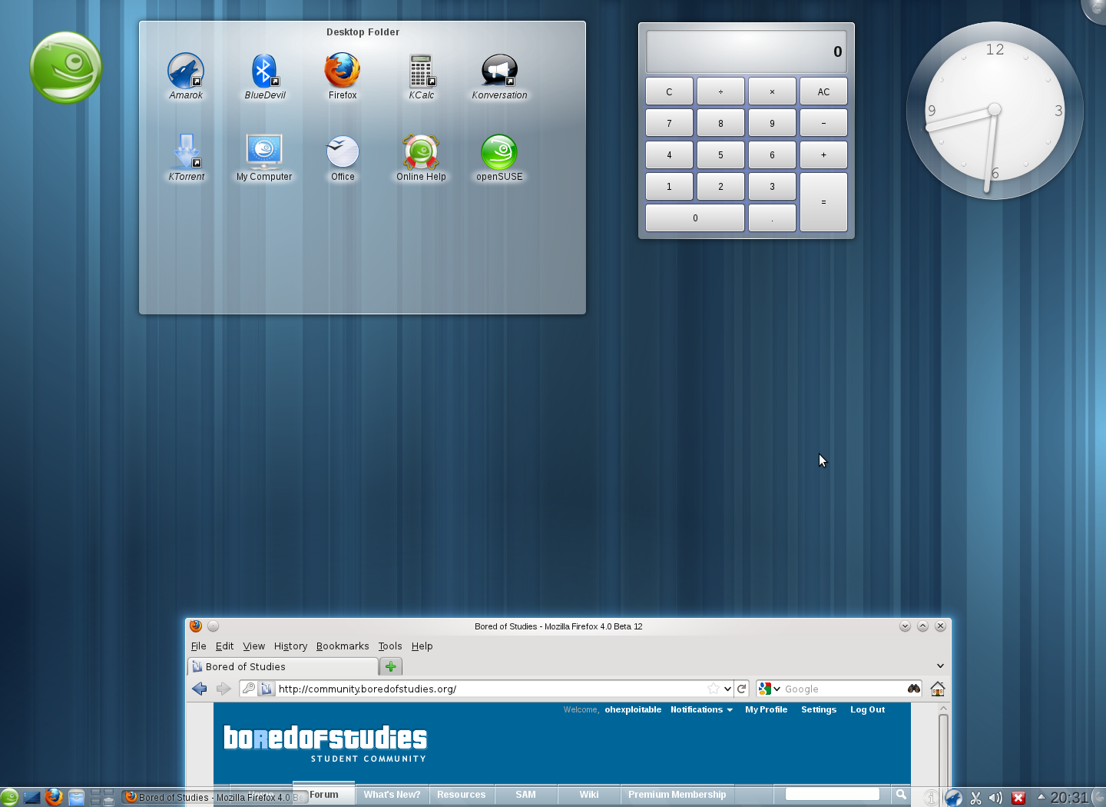Viewport: 1106px width, 807px height.
Task: Open the Amarok desktop icon
Action: (x=186, y=71)
